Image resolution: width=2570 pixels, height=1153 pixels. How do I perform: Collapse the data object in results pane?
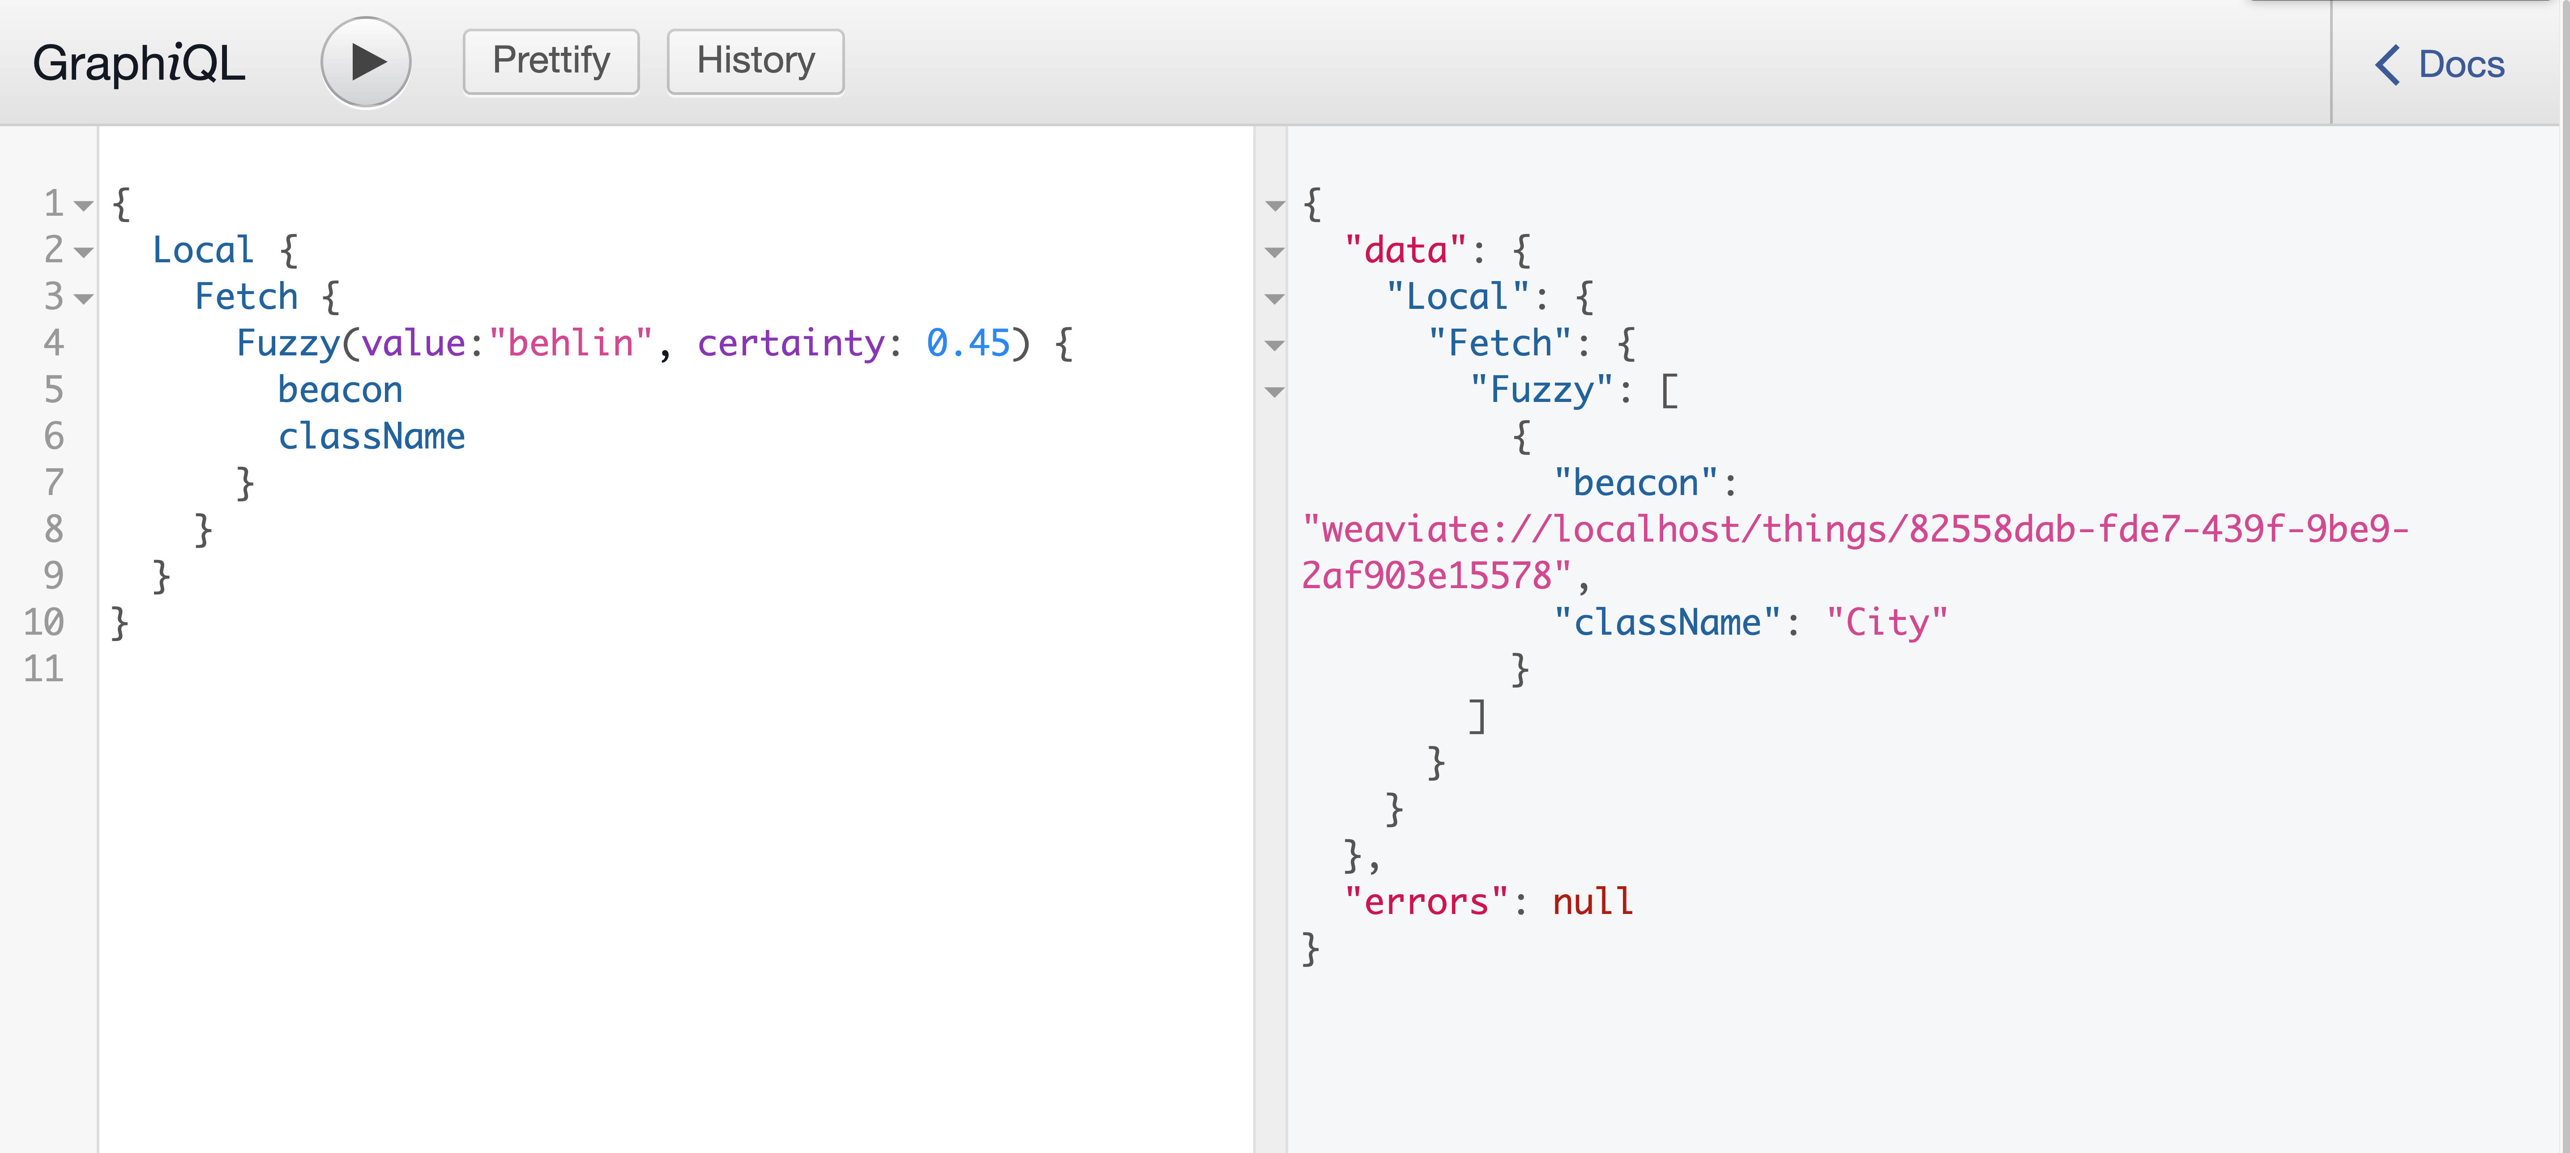point(1274,252)
